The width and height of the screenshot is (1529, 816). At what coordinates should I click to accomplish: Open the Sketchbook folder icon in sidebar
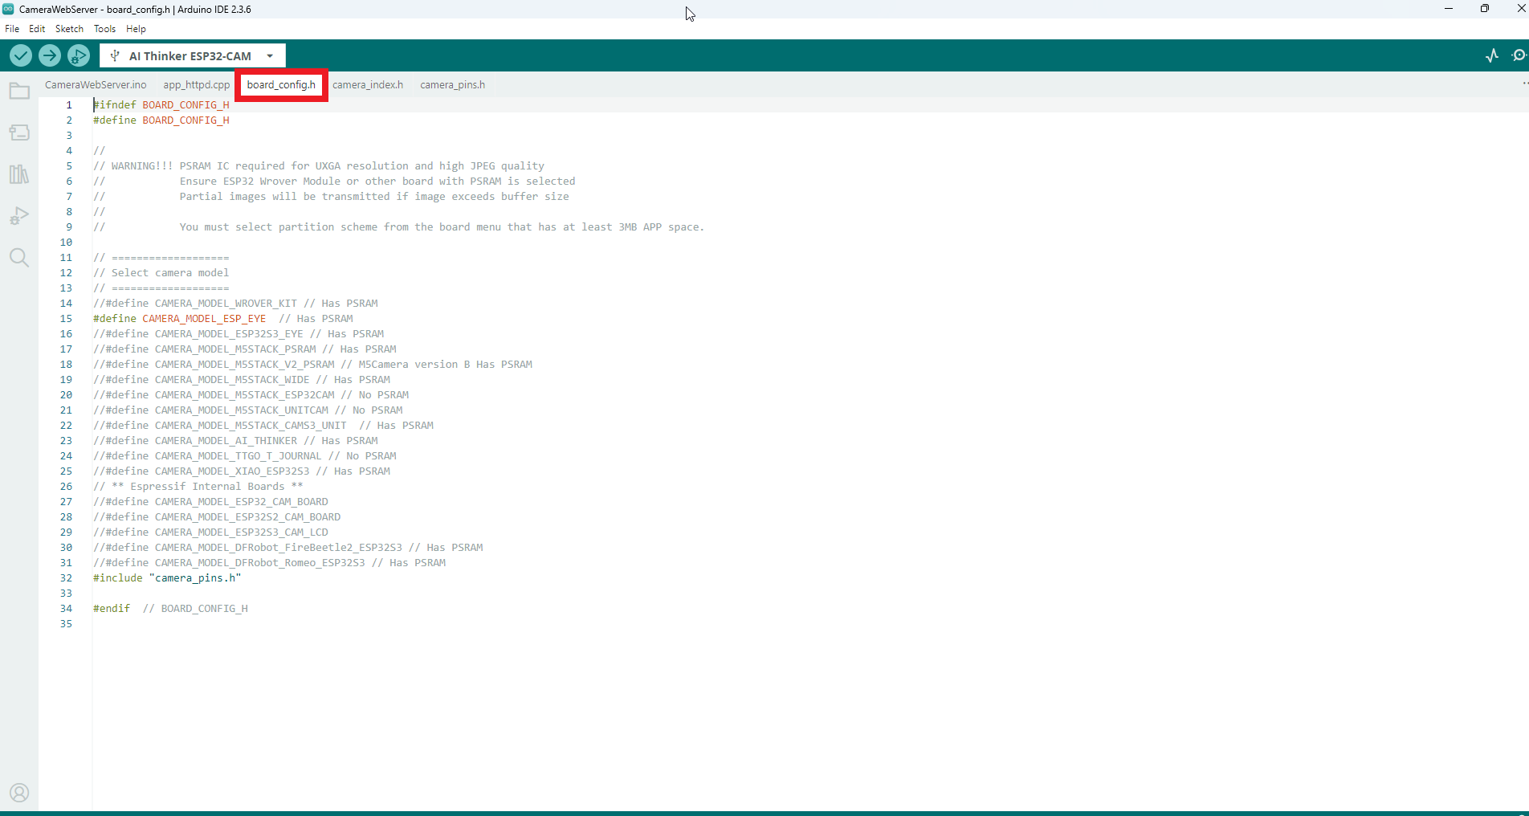[19, 91]
